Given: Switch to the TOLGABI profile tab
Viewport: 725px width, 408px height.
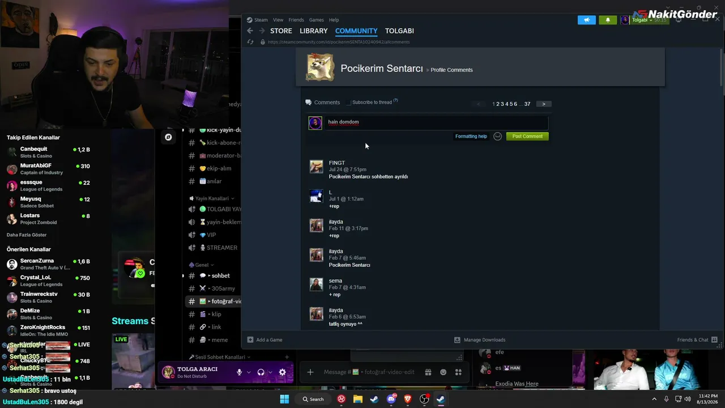Looking at the screenshot, I should [x=399, y=31].
